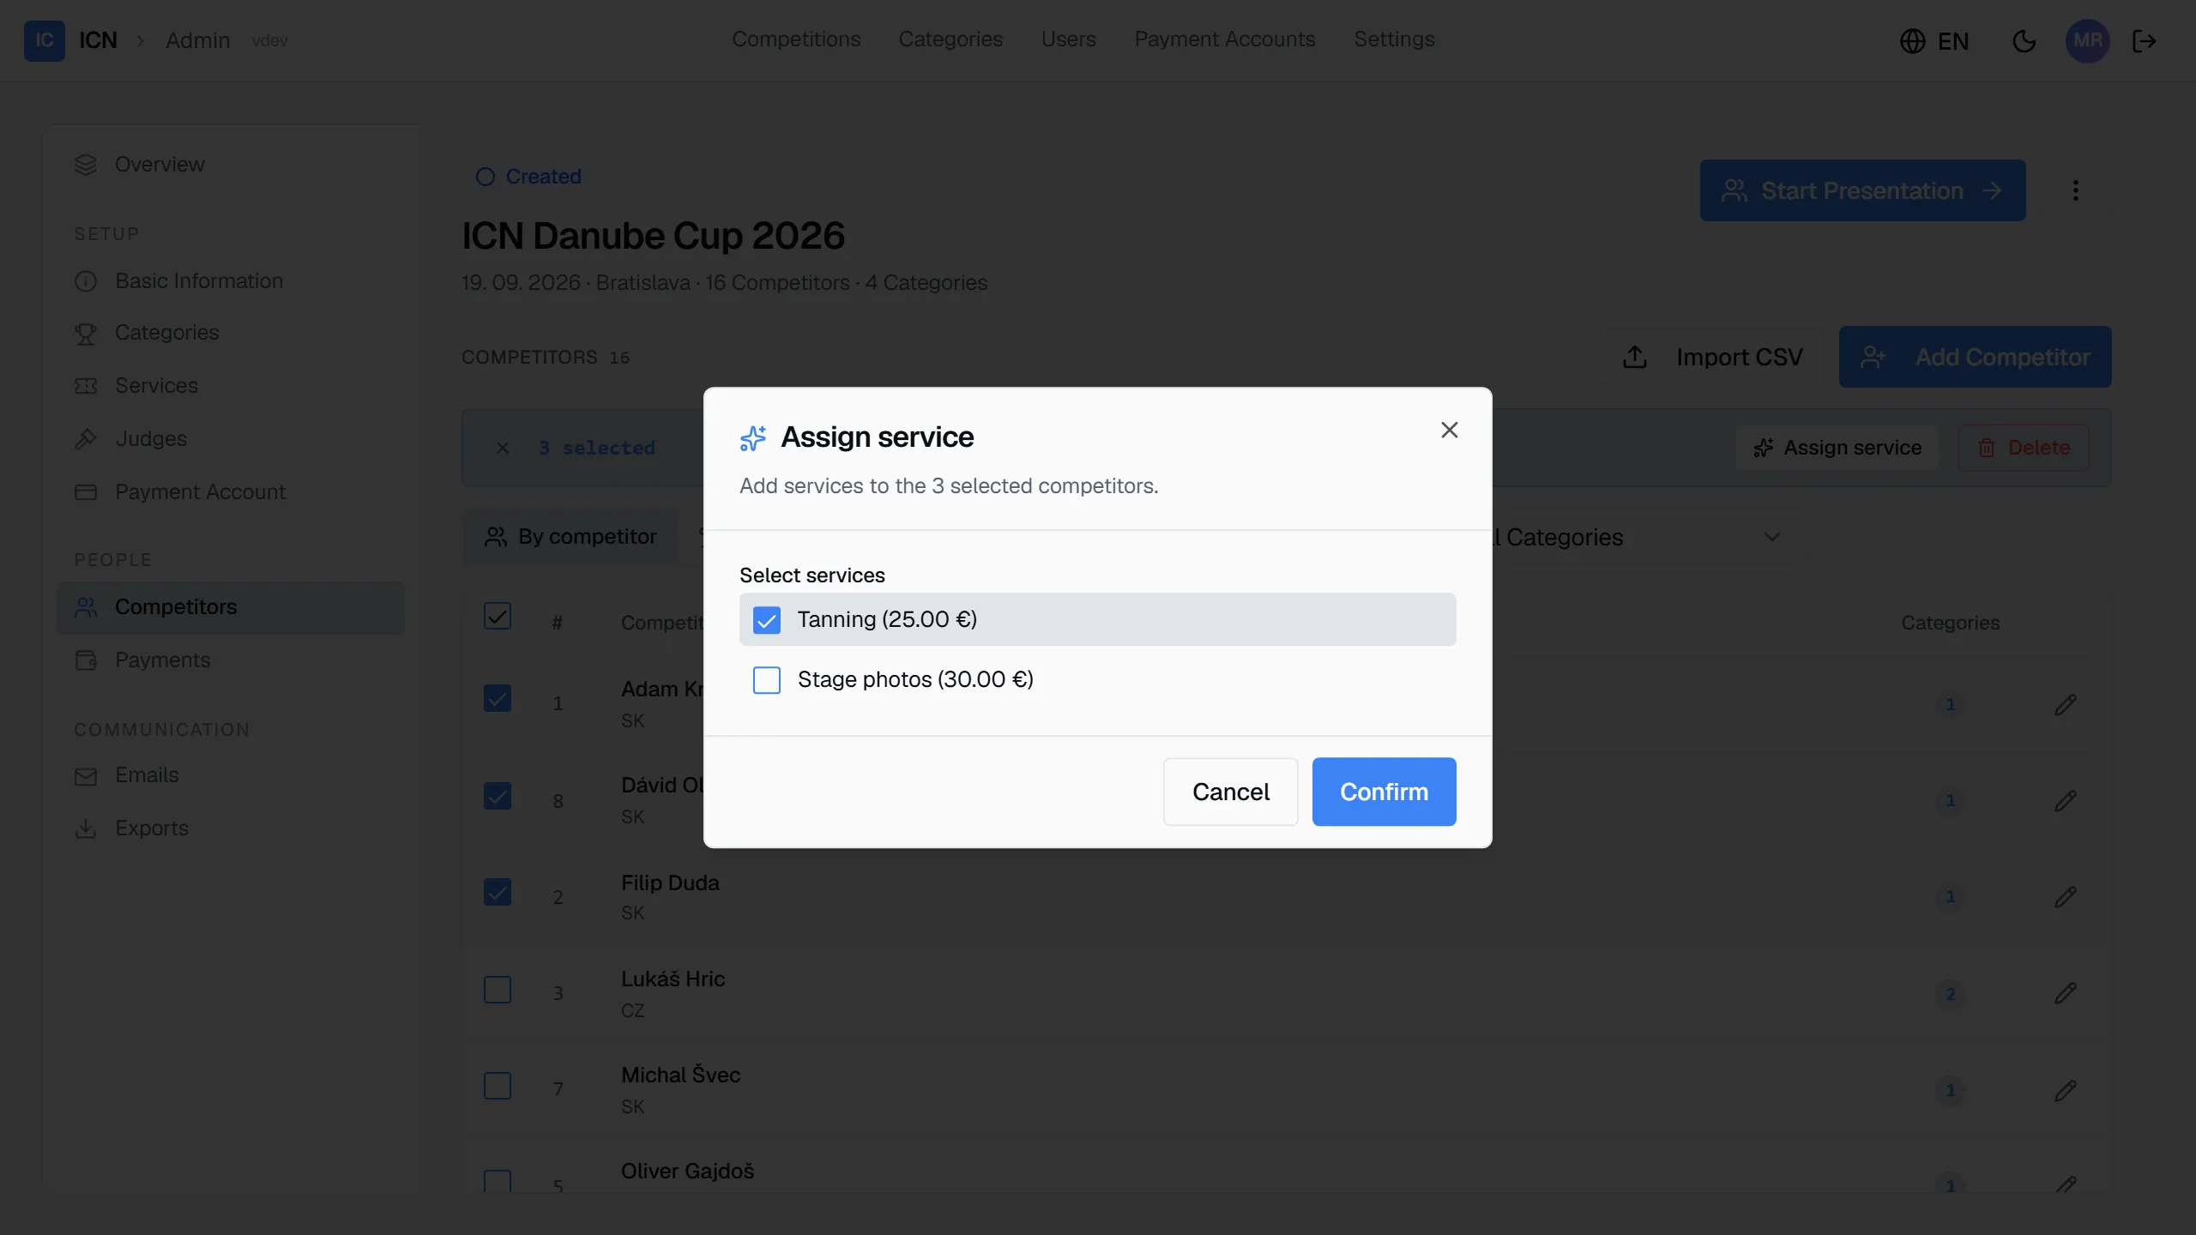Screen dimensions: 2196x1235
Task: Open Exports in sidebar
Action: [230, 828]
